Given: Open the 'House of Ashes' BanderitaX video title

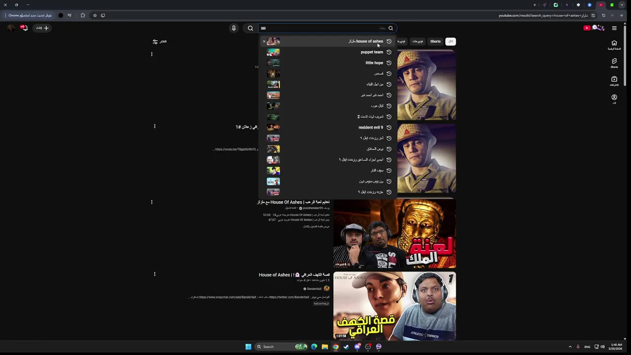Looking at the screenshot, I should pyautogui.click(x=294, y=275).
